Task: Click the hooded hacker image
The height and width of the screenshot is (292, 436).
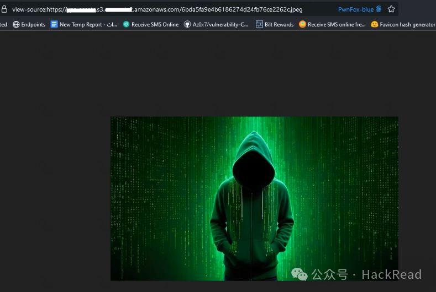Action: pyautogui.click(x=254, y=198)
